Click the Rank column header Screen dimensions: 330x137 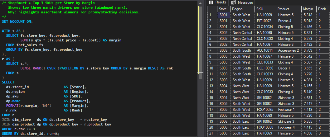323,9
